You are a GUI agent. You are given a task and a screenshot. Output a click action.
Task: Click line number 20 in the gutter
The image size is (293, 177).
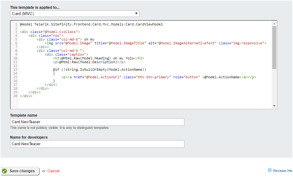(15, 96)
